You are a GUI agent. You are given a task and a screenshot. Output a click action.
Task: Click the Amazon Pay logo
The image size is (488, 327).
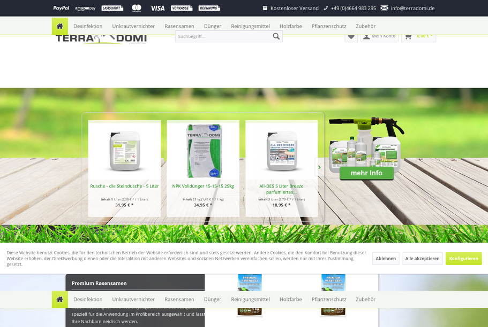(x=85, y=8)
